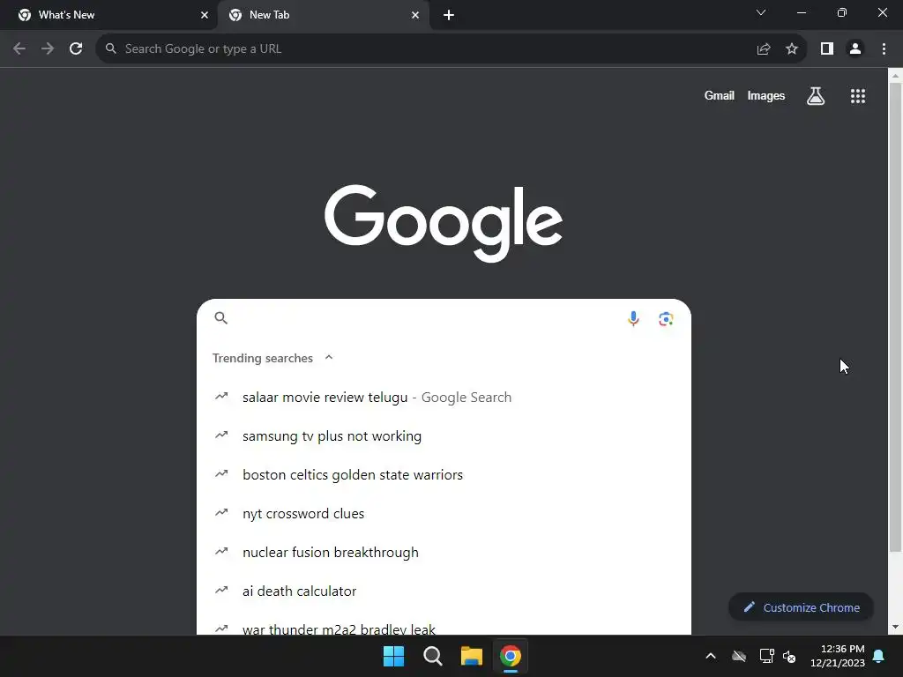903x677 pixels.
Task: Open the Images link
Action: click(766, 96)
